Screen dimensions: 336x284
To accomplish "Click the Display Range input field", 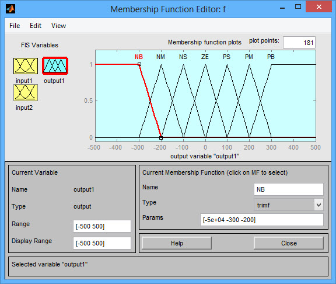I will [102, 243].
